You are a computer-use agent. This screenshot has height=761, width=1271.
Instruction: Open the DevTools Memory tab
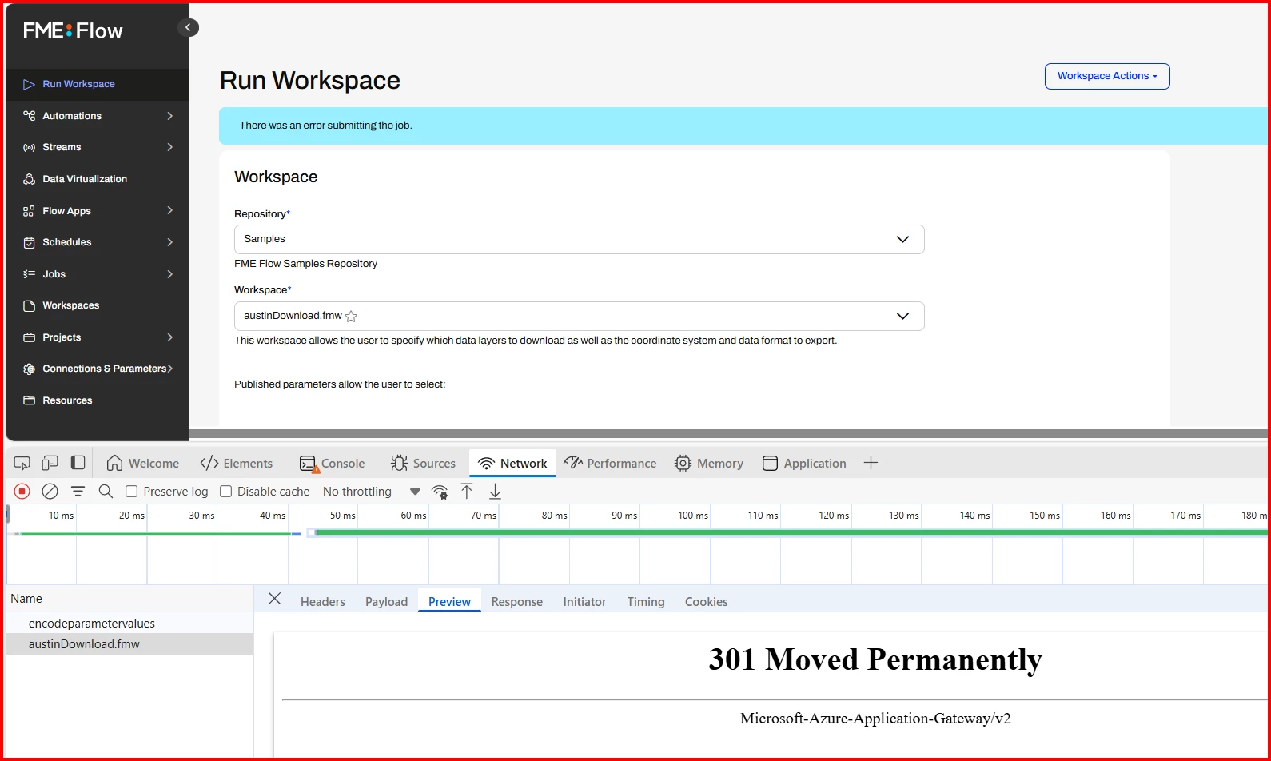[x=709, y=463]
